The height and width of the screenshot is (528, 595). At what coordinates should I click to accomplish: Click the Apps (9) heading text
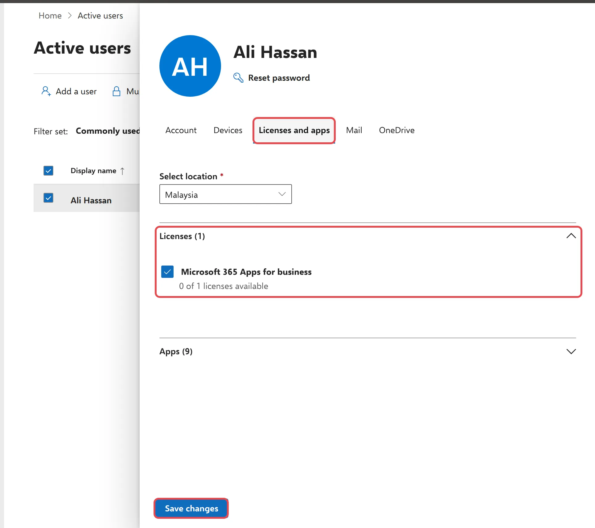[176, 351]
